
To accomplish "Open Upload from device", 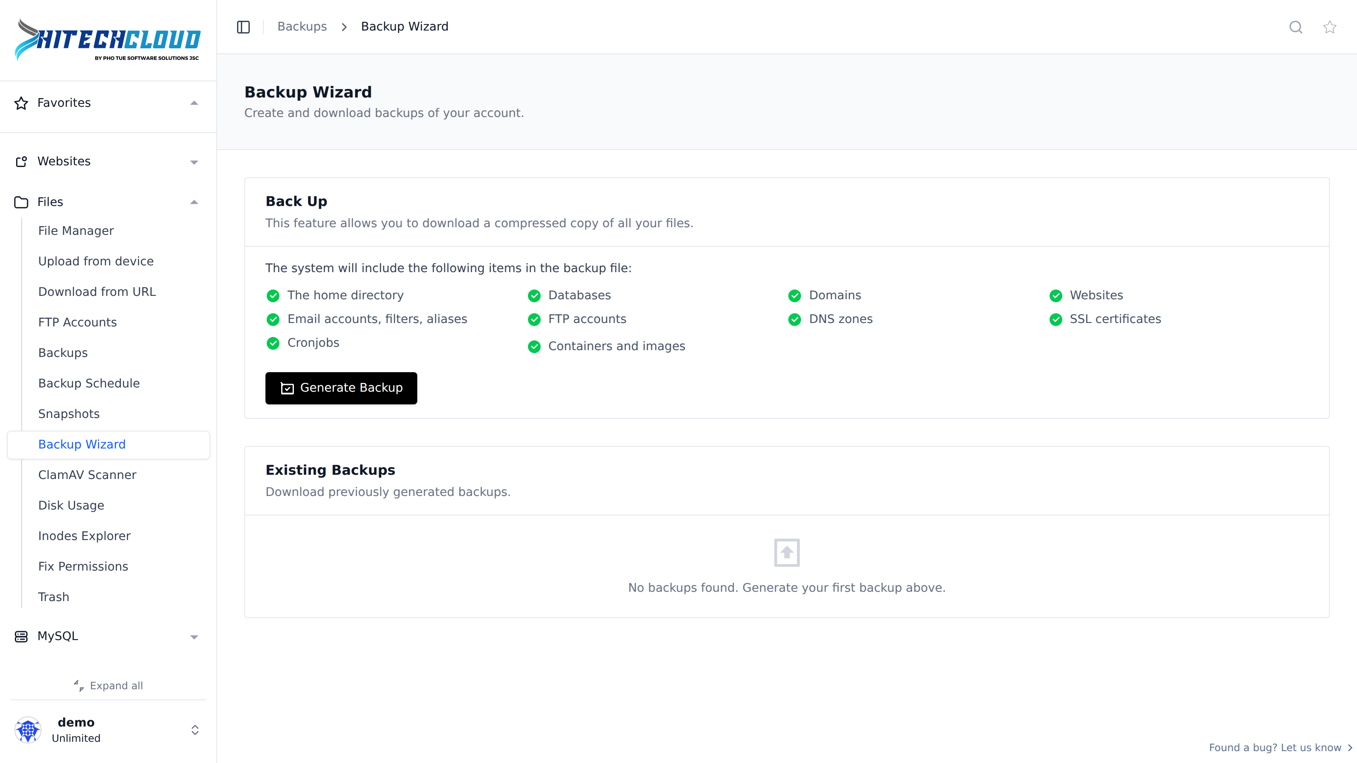I will [96, 261].
